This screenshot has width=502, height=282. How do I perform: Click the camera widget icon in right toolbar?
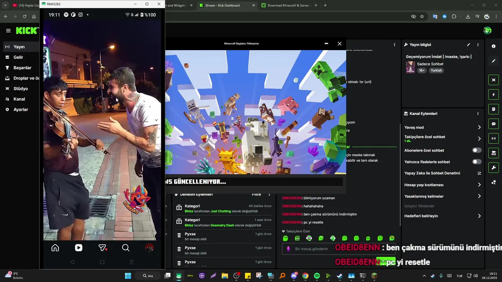point(493,153)
